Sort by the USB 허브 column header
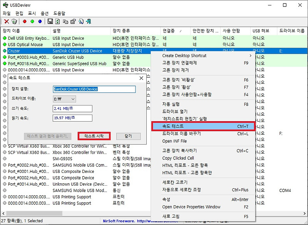 click(x=264, y=31)
